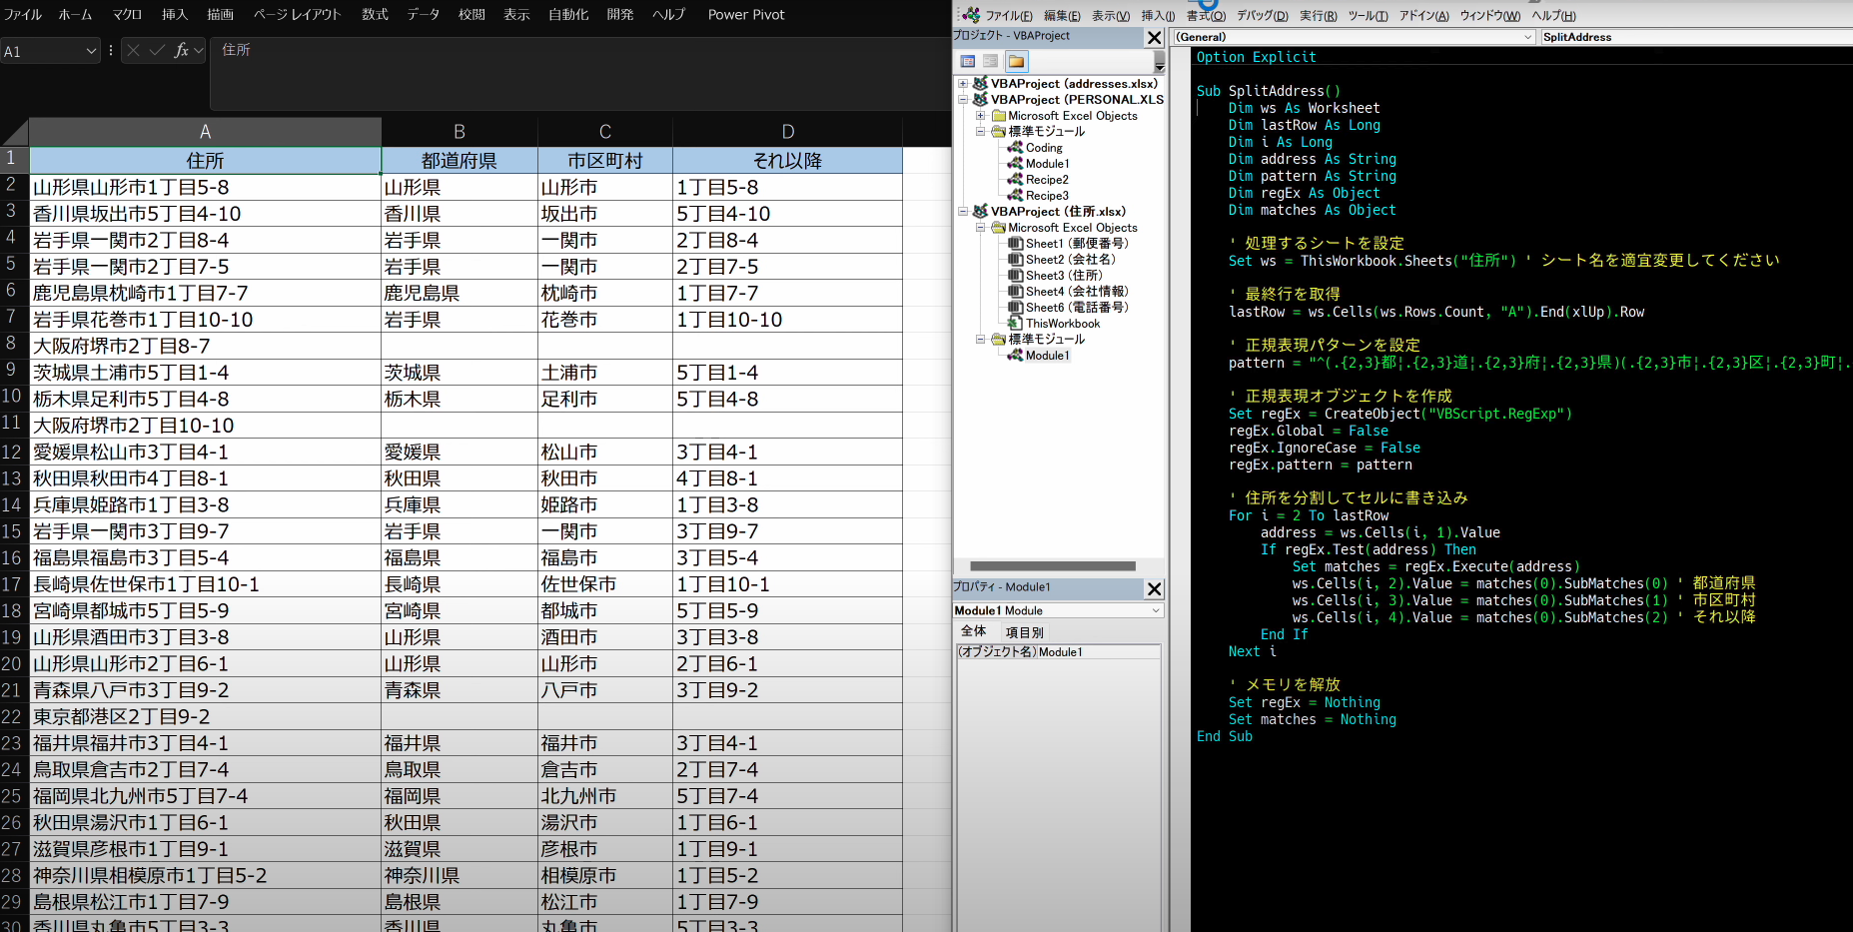Confirm formula entry with the checkmark icon
The image size is (1853, 932).
(157, 50)
